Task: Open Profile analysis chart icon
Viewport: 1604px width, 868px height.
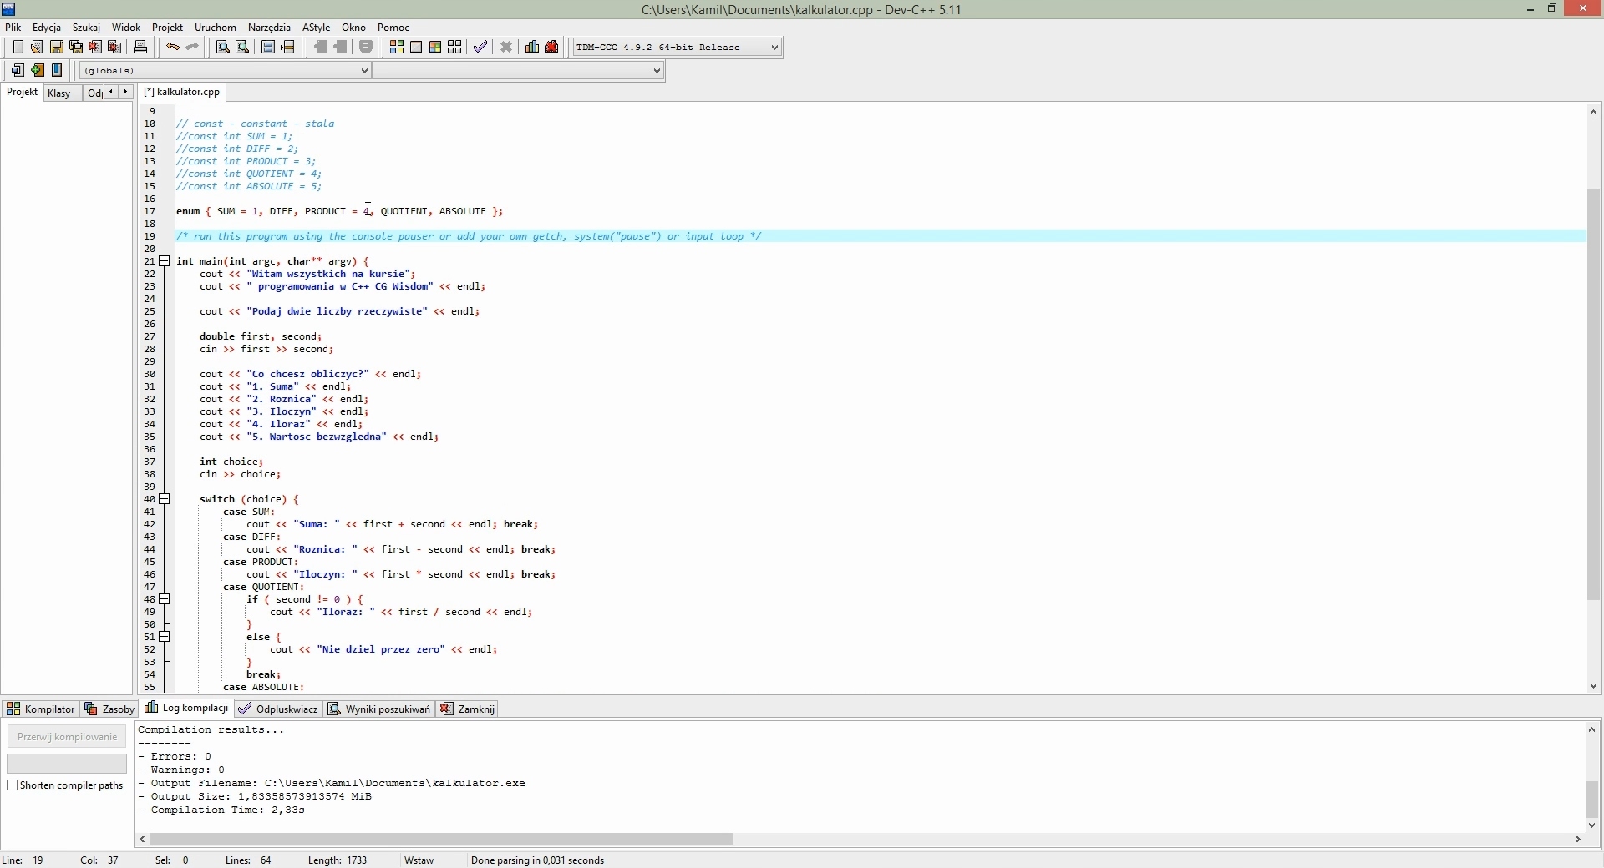Action: tap(532, 48)
